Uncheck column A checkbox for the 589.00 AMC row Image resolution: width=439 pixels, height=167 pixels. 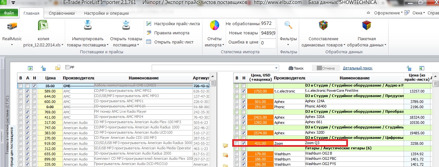[28, 91]
